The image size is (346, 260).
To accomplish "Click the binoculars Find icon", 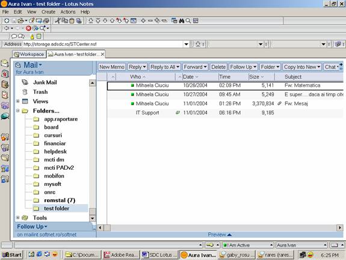I will (x=181, y=20).
